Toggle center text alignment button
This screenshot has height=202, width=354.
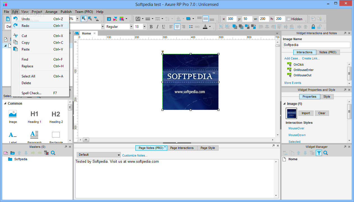point(177,27)
